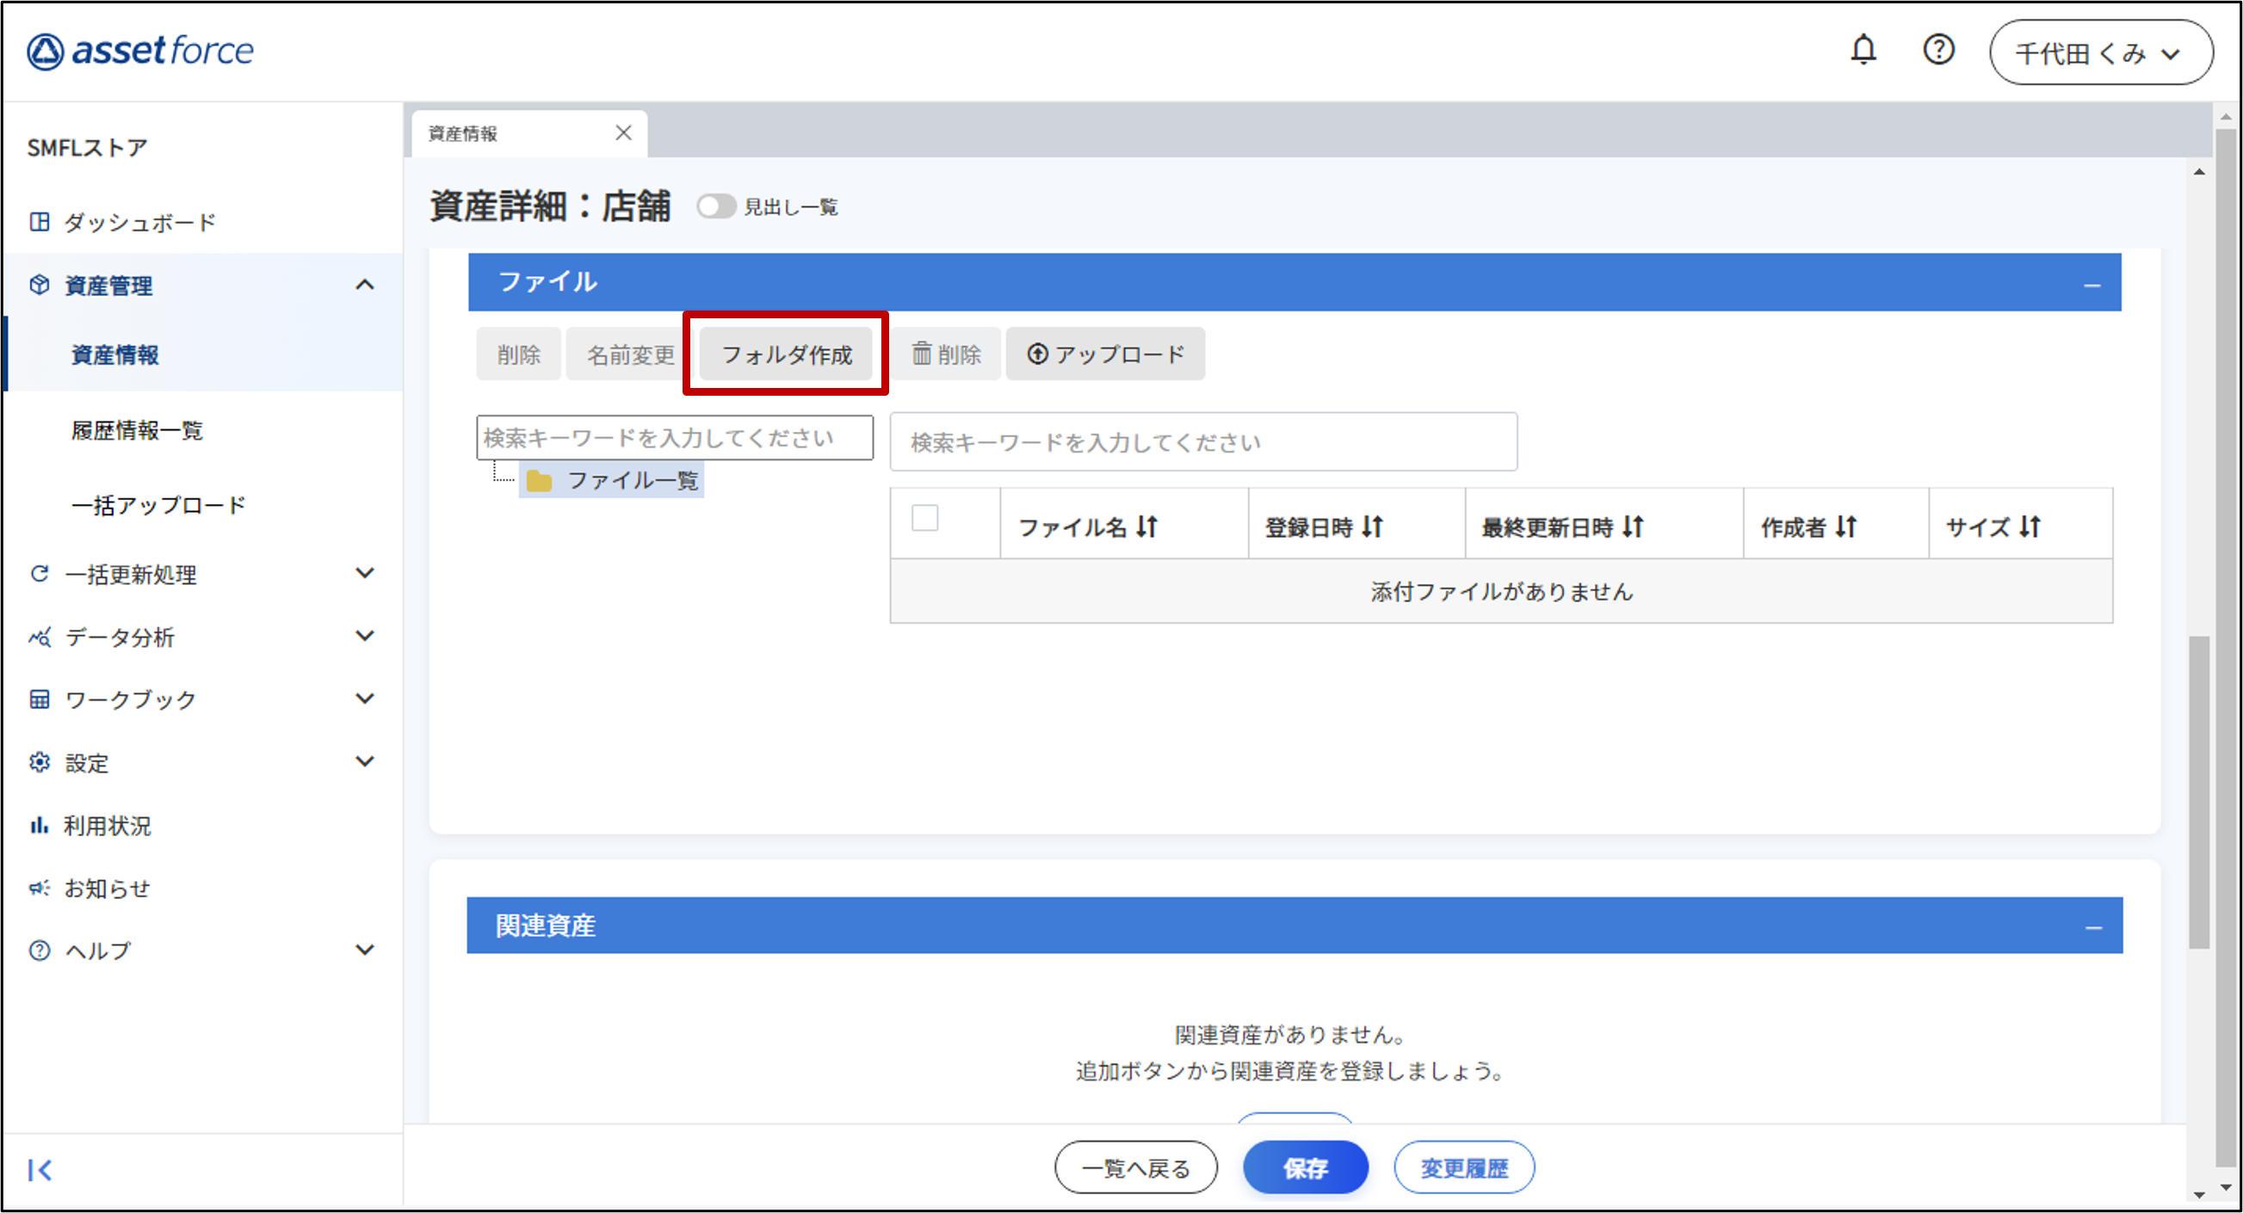Toggle the 見出し一覧 switch
This screenshot has width=2243, height=1213.
(716, 206)
